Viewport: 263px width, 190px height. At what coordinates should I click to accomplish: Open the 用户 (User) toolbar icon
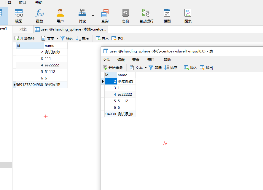[x=60, y=16]
